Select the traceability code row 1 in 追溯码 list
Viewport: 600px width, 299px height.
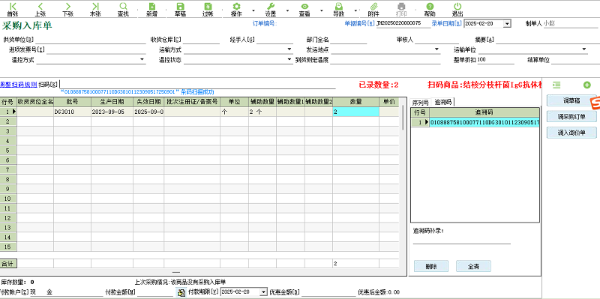click(x=484, y=122)
